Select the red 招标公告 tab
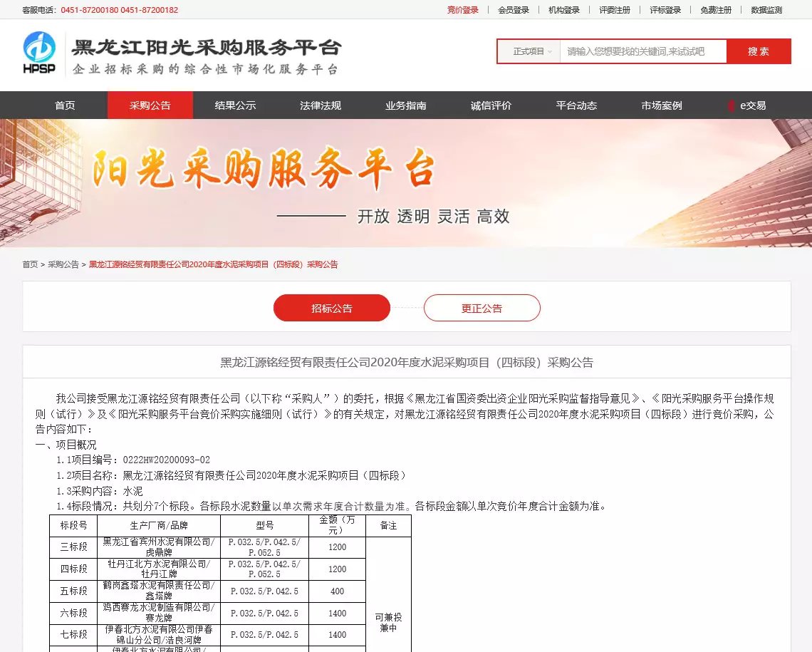This screenshot has height=652, width=812. (332, 308)
